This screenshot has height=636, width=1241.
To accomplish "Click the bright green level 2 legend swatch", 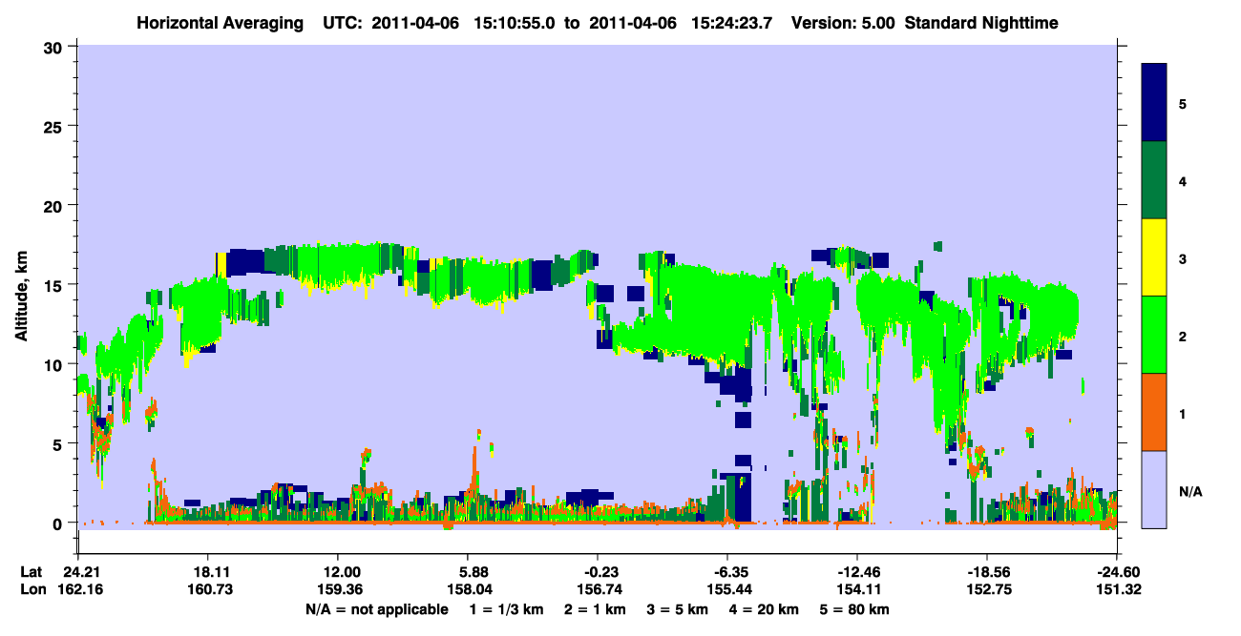I will 1154,335.
